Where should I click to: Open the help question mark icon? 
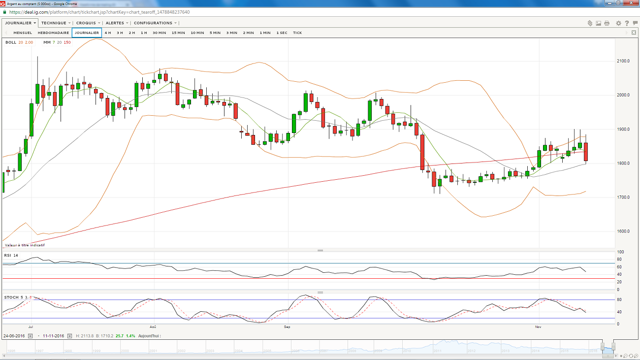[627, 23]
